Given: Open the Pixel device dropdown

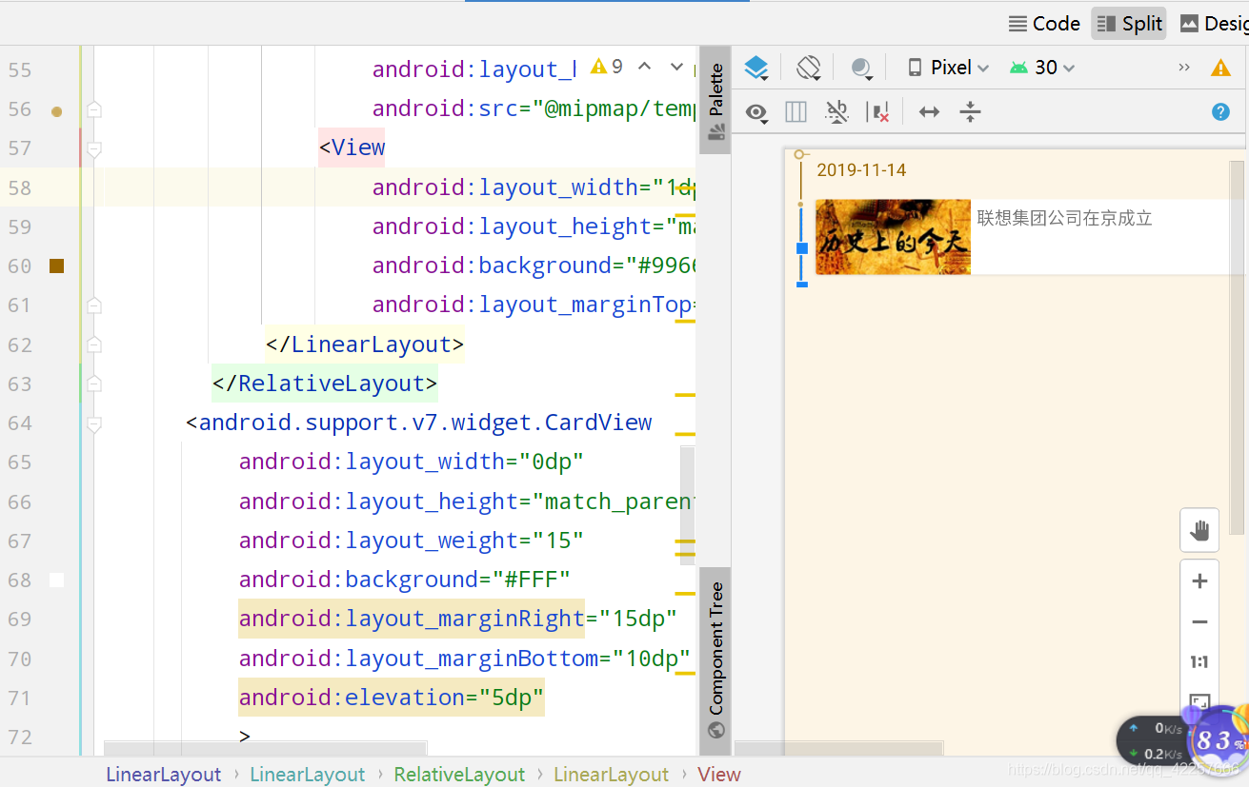Looking at the screenshot, I should point(948,68).
